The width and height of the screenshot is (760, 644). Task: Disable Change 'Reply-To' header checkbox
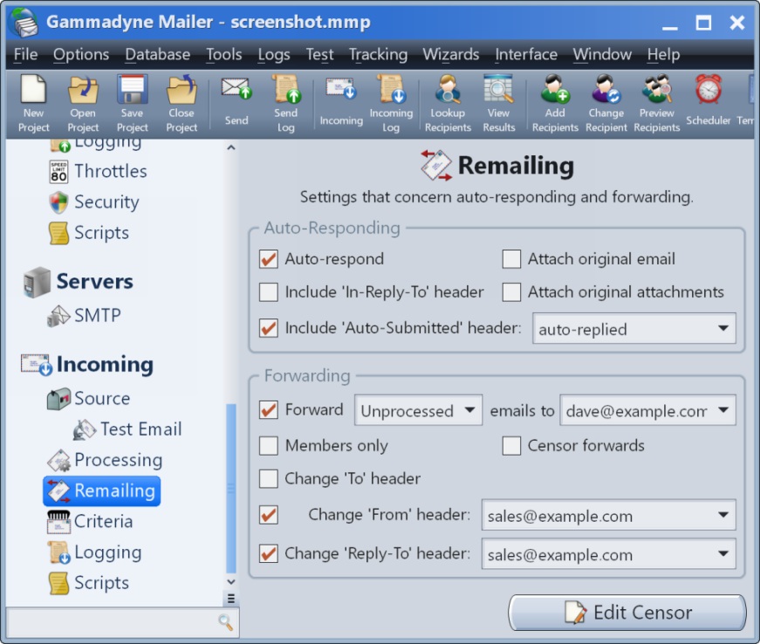(269, 553)
